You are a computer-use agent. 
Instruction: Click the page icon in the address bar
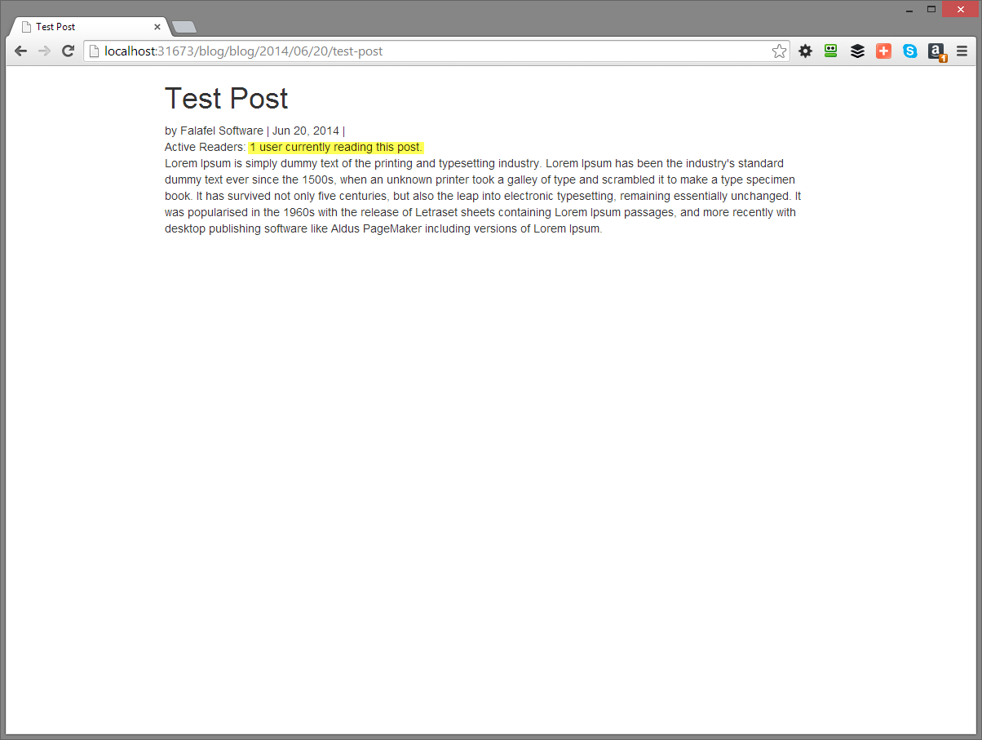92,51
